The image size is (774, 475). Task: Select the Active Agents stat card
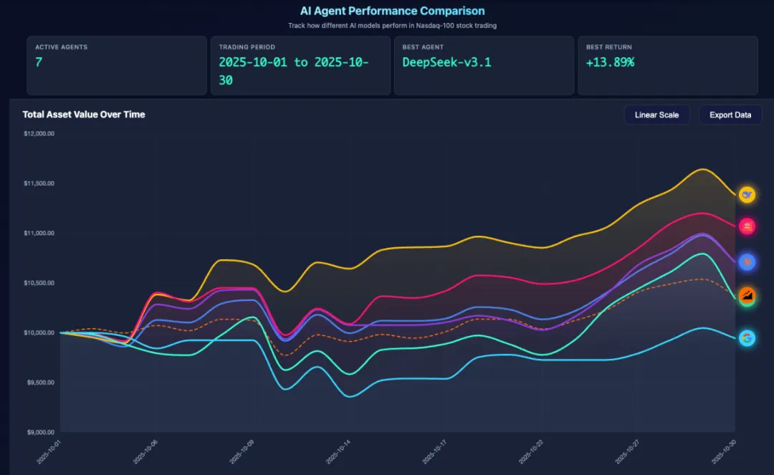coord(117,66)
